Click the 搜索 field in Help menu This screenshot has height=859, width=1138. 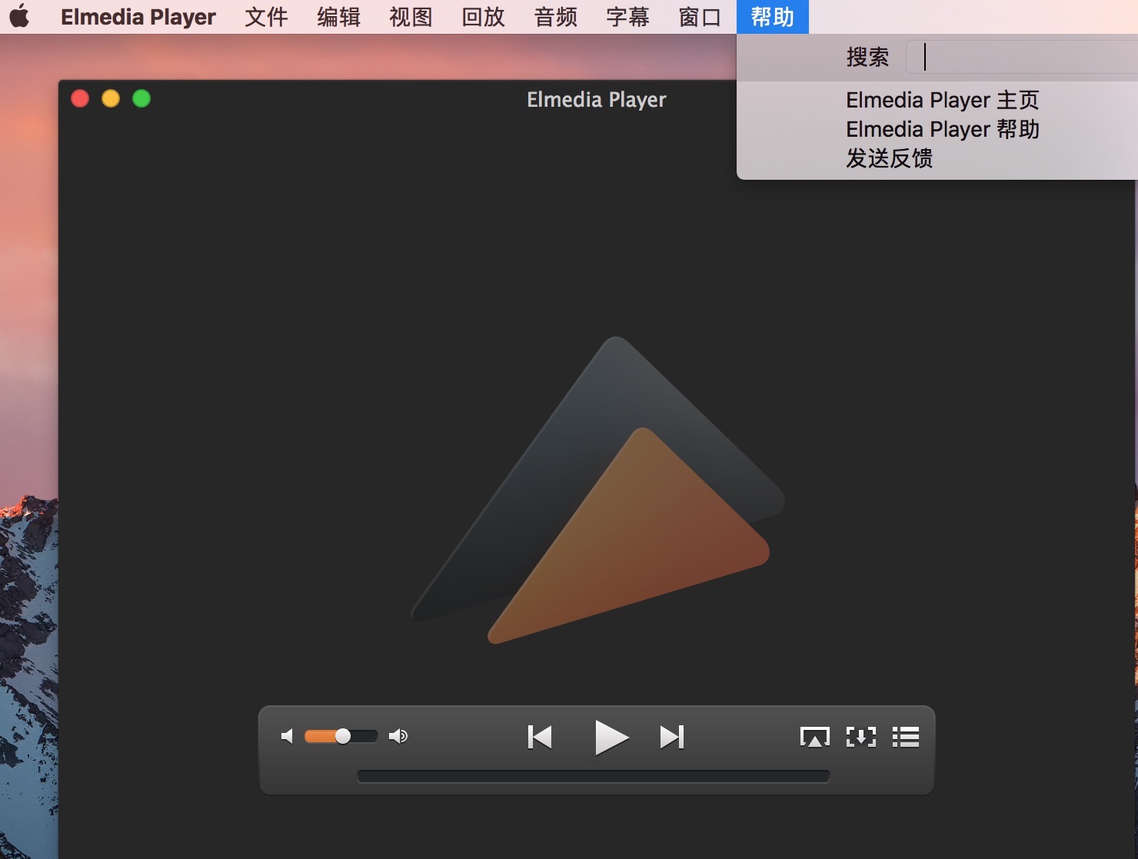pos(1022,57)
